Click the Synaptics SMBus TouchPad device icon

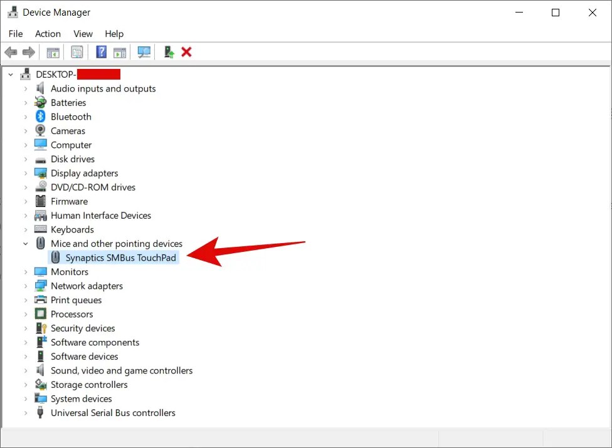coord(55,258)
